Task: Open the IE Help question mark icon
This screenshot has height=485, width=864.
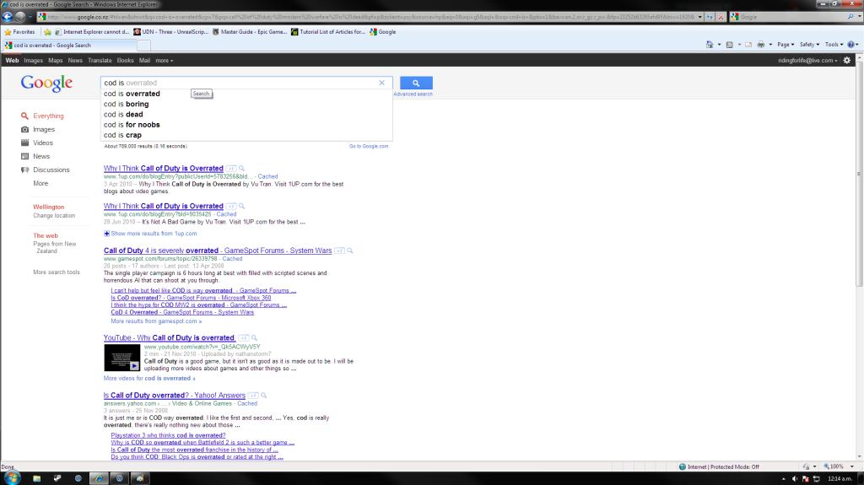Action: click(x=850, y=45)
